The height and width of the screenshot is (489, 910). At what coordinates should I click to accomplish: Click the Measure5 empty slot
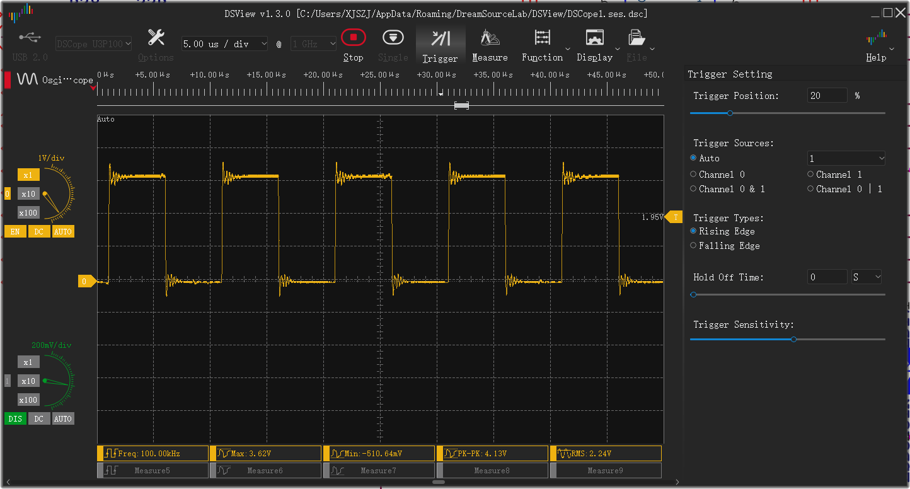(x=153, y=471)
